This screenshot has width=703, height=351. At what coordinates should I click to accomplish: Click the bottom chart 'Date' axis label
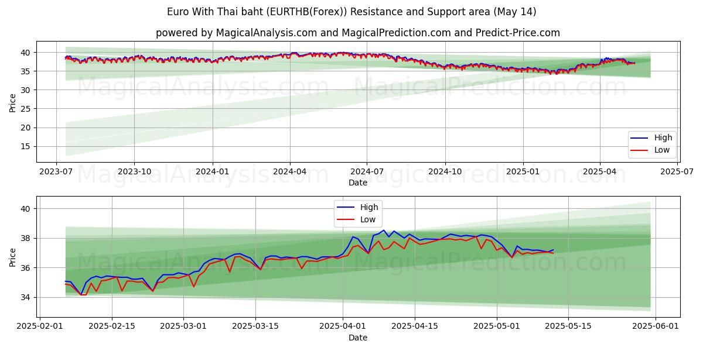358,338
